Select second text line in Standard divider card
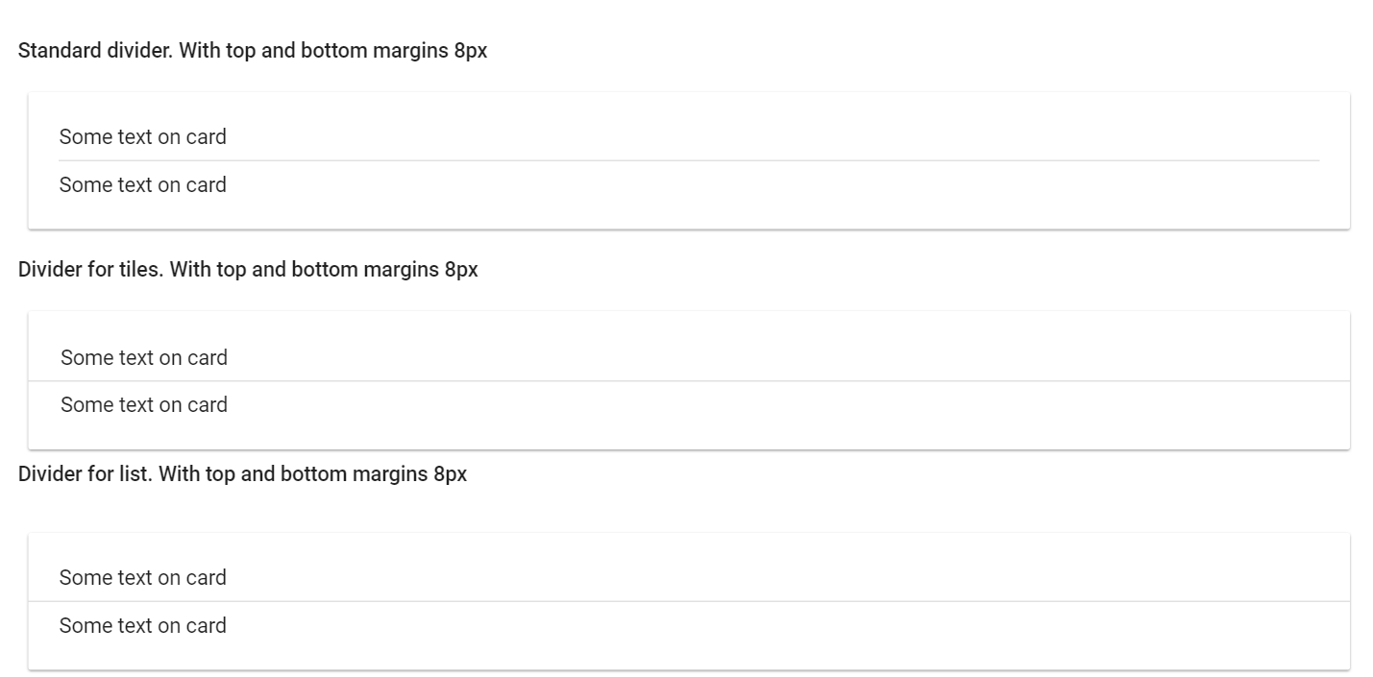Screen dimensions: 1373x677 pos(143,185)
